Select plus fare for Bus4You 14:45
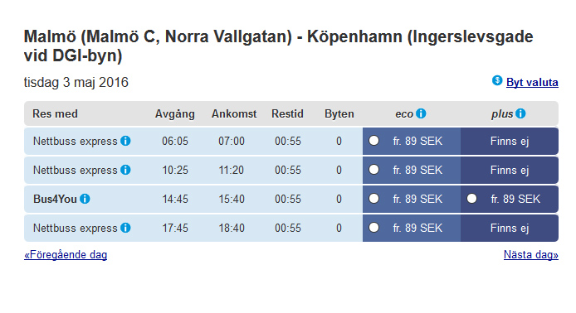Image resolution: width=576 pixels, height=313 pixels. [x=472, y=198]
